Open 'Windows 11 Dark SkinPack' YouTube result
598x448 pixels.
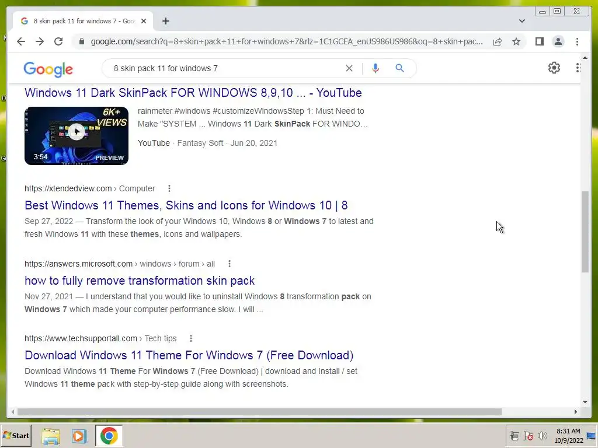tap(193, 93)
